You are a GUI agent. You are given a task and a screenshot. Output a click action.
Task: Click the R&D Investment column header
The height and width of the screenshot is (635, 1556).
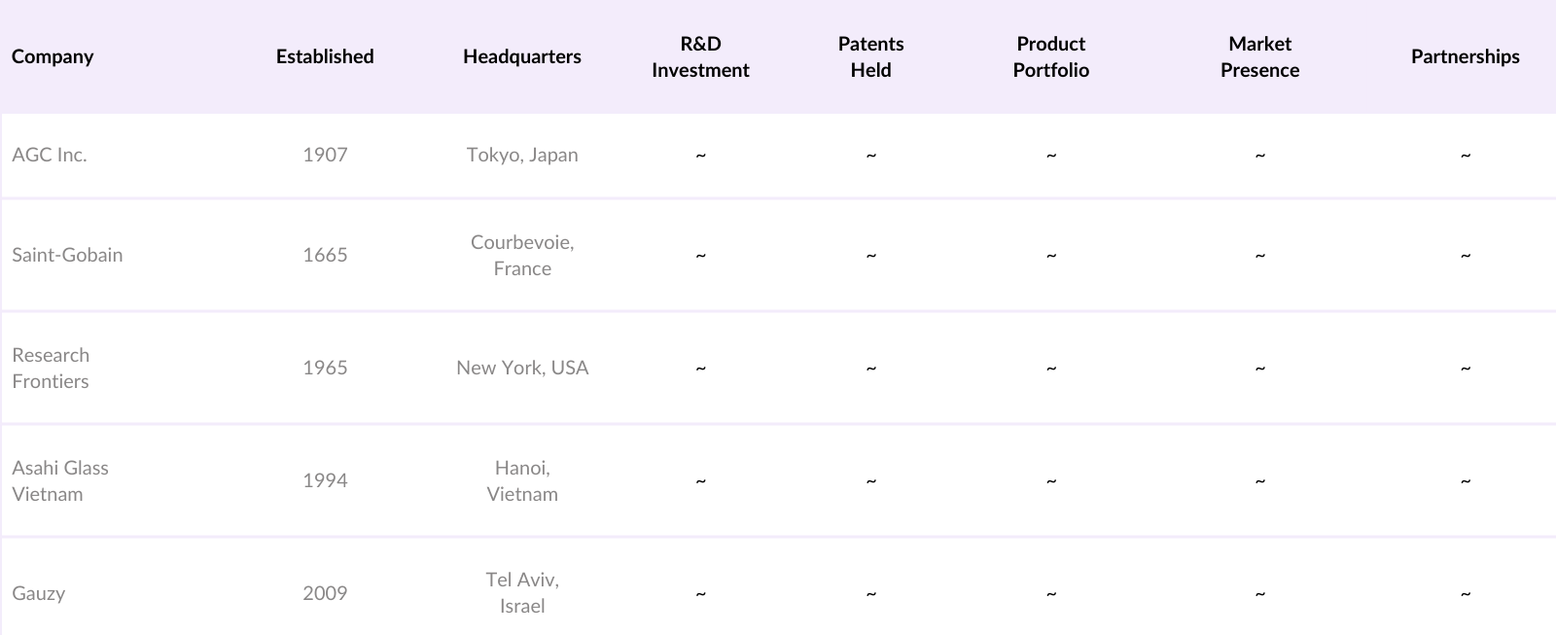coord(700,56)
